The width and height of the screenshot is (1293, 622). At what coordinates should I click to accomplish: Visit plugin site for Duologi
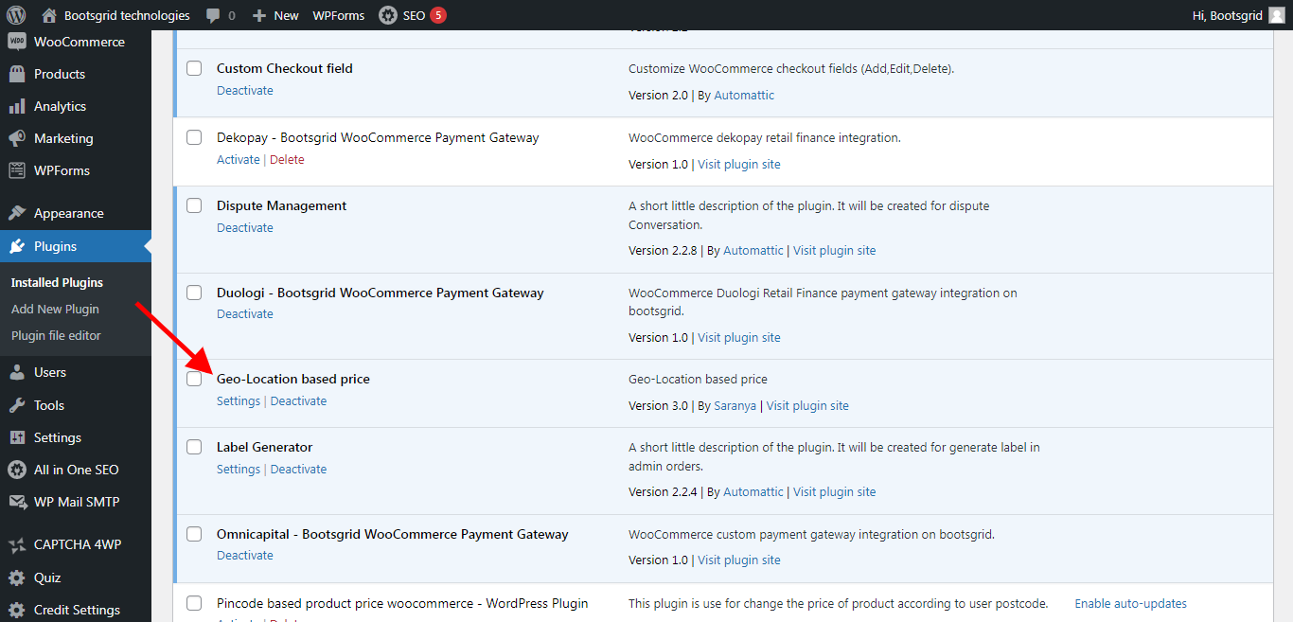[739, 338]
